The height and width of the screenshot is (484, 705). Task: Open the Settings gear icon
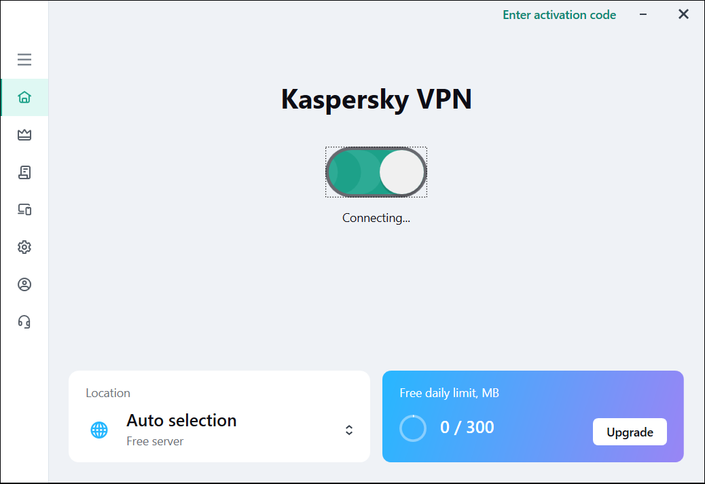point(24,247)
